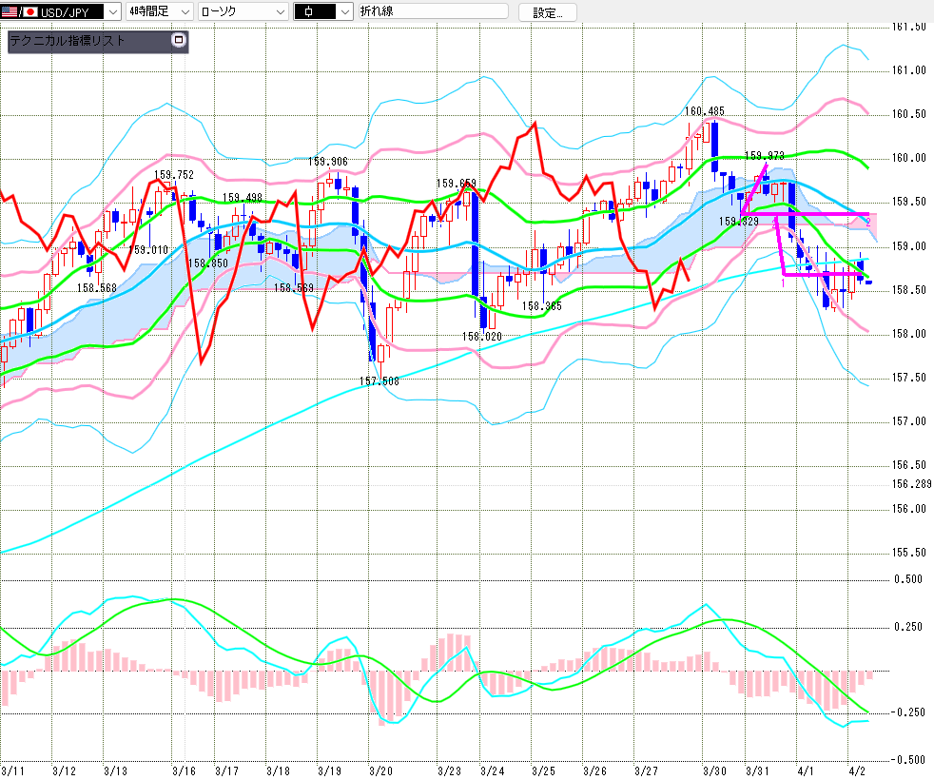Click the 折れ線 text field
The height and width of the screenshot is (780, 934).
pyautogui.click(x=432, y=12)
